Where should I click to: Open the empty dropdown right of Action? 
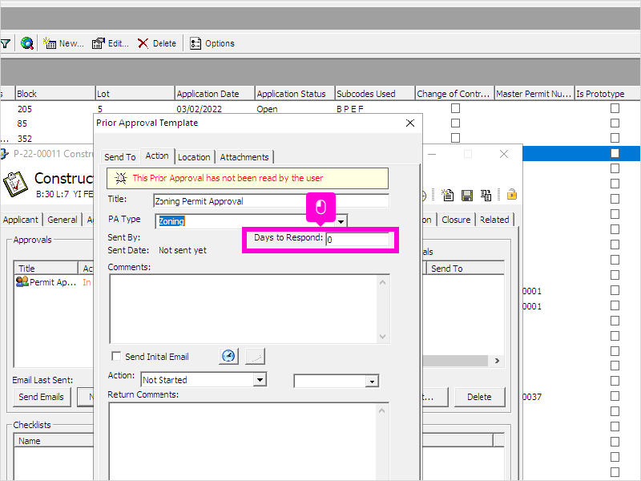coord(372,382)
